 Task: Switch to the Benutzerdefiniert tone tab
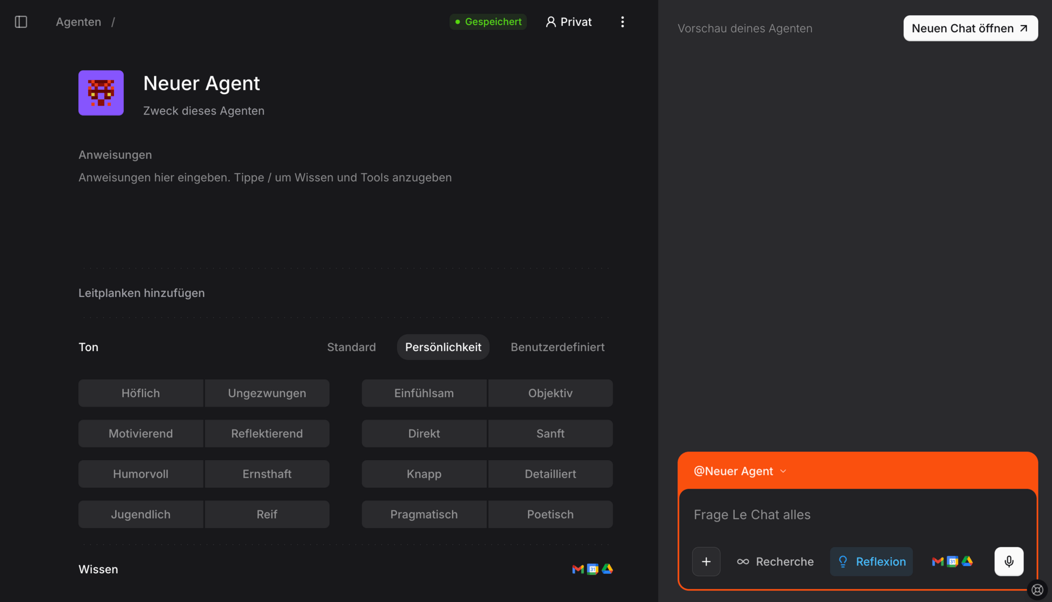(x=557, y=347)
